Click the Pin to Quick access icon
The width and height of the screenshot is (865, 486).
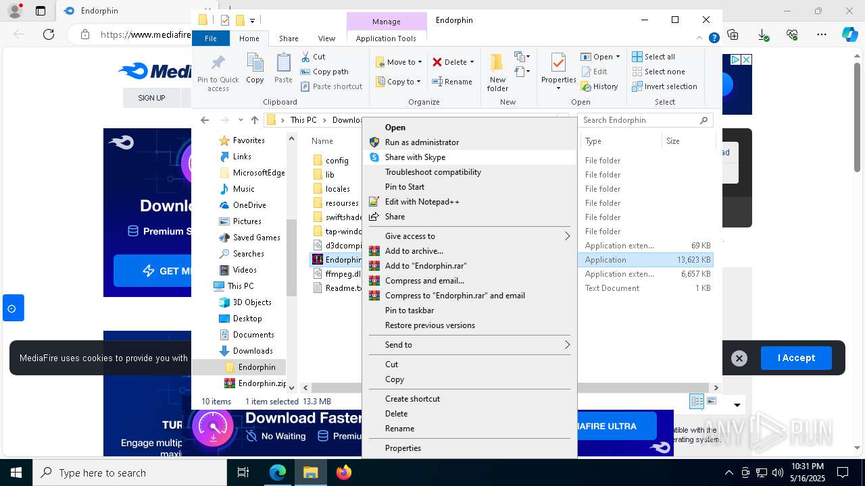(218, 63)
